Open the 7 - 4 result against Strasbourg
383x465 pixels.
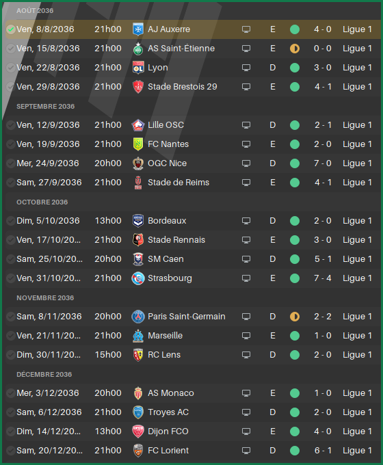[x=323, y=278]
